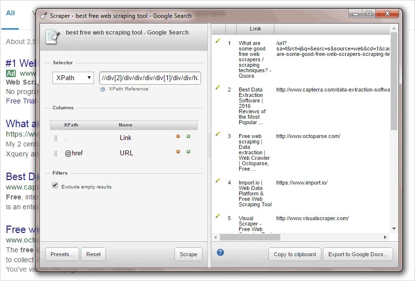Add column after URL with green icon
Viewport: 415px width, 281px height.
(189, 152)
